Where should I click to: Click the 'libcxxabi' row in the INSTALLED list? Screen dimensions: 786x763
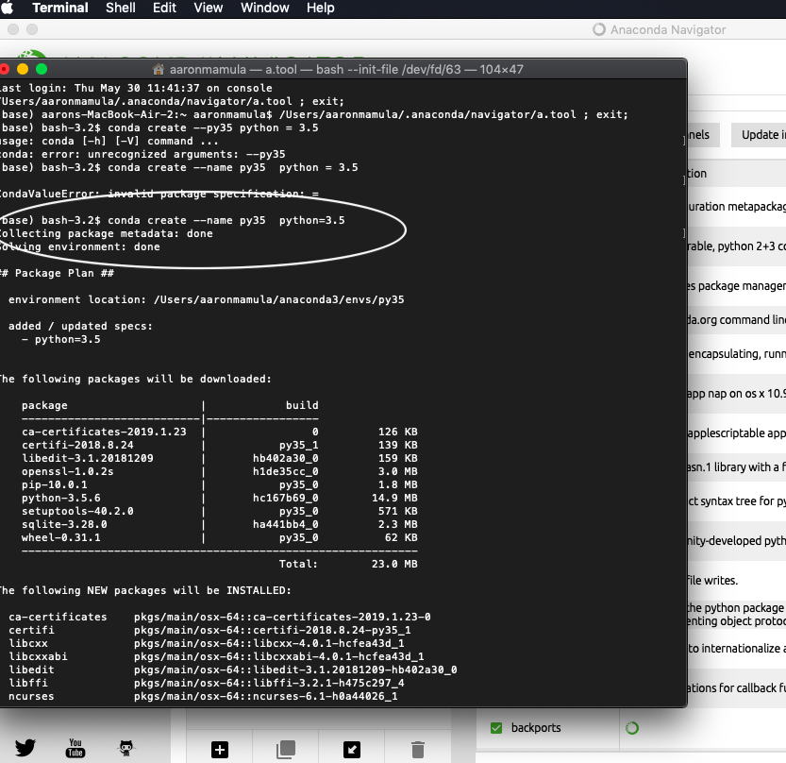coord(216,656)
